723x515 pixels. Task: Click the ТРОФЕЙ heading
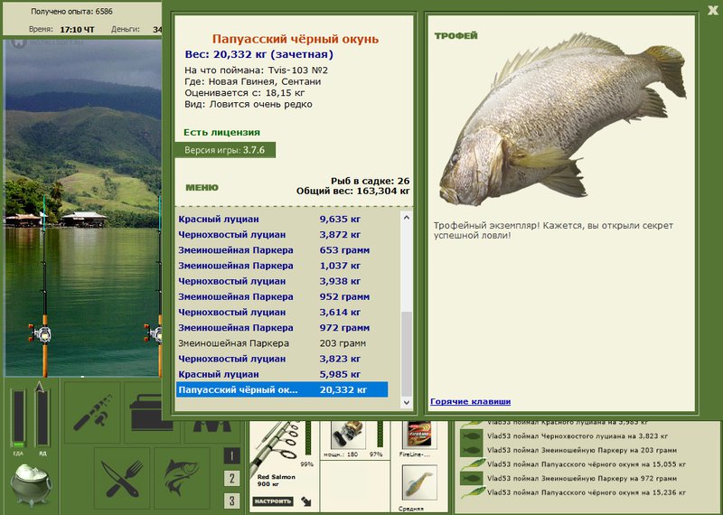coord(455,35)
